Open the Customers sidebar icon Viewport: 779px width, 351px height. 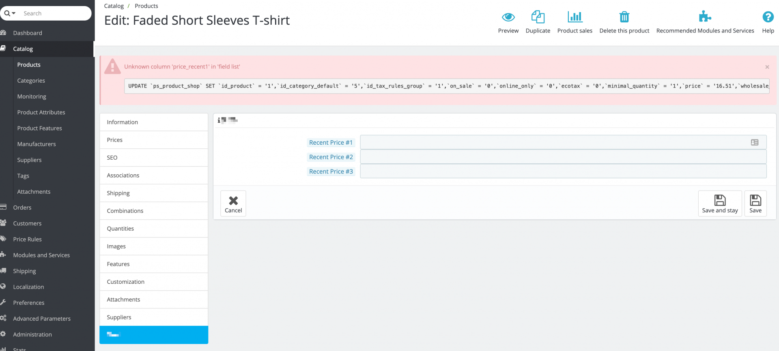coord(3,223)
